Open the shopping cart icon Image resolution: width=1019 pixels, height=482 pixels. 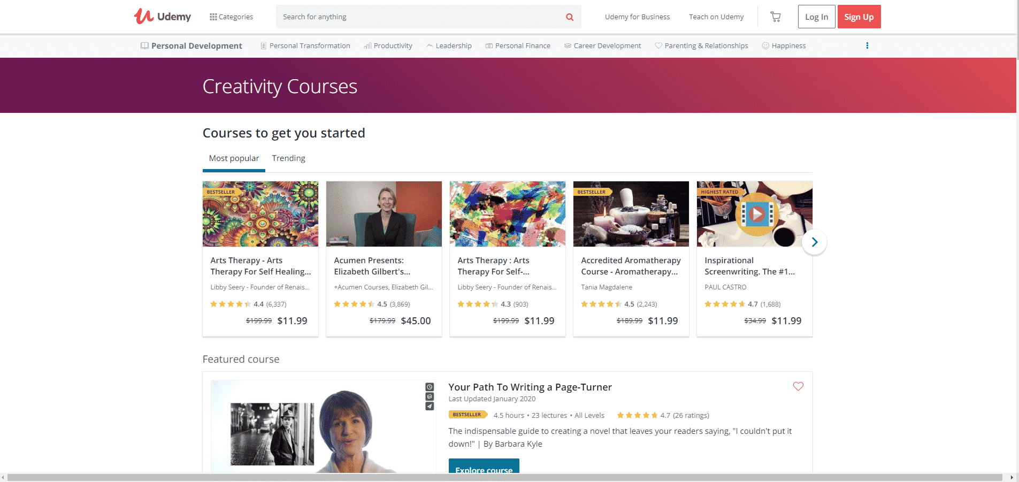[x=775, y=17]
